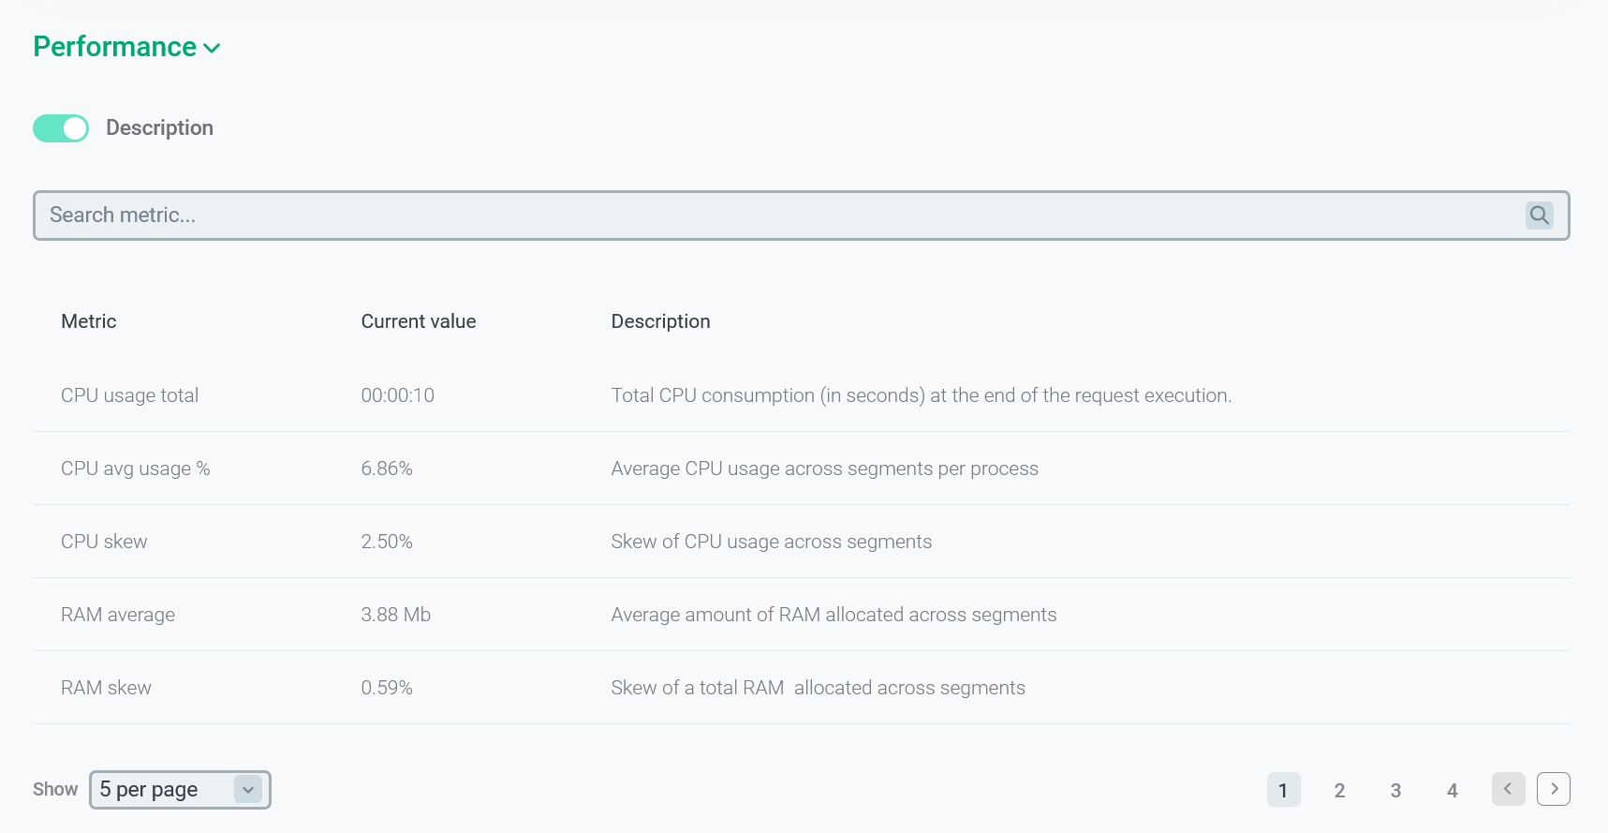Image resolution: width=1608 pixels, height=833 pixels.
Task: Click the next page arrow
Action: click(1554, 789)
